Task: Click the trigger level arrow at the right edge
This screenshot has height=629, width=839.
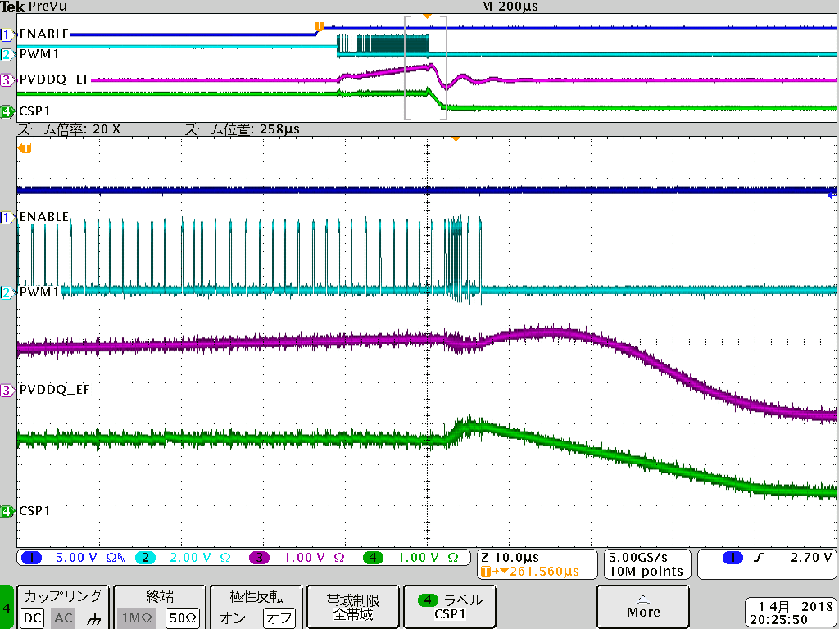Action: click(x=832, y=196)
